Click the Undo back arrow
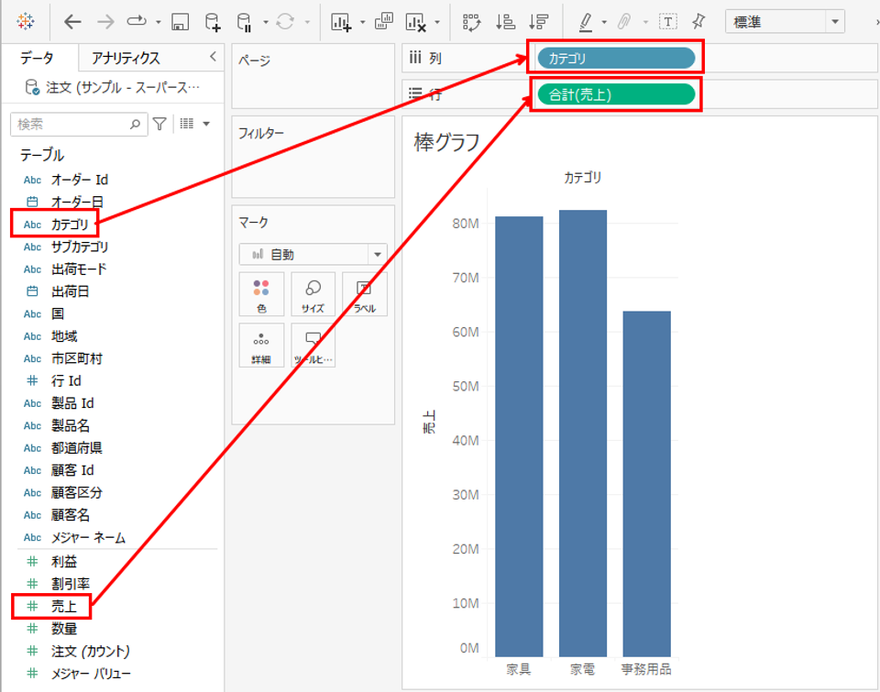880x692 pixels. coord(72,22)
